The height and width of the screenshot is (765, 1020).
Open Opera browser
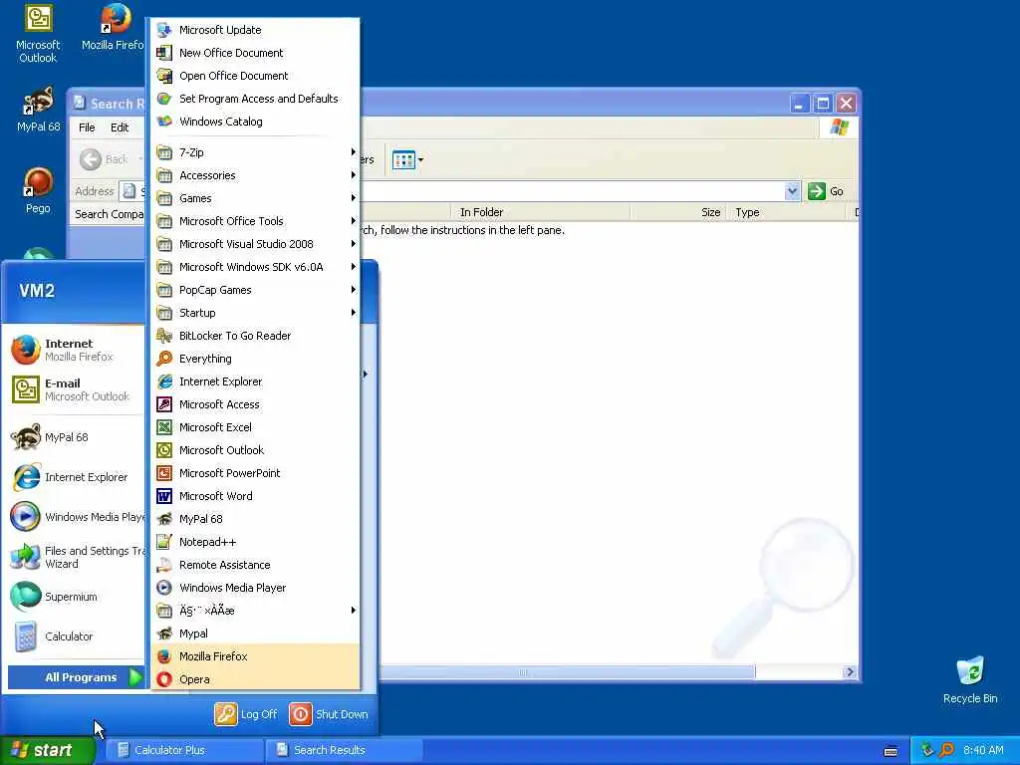click(255, 679)
